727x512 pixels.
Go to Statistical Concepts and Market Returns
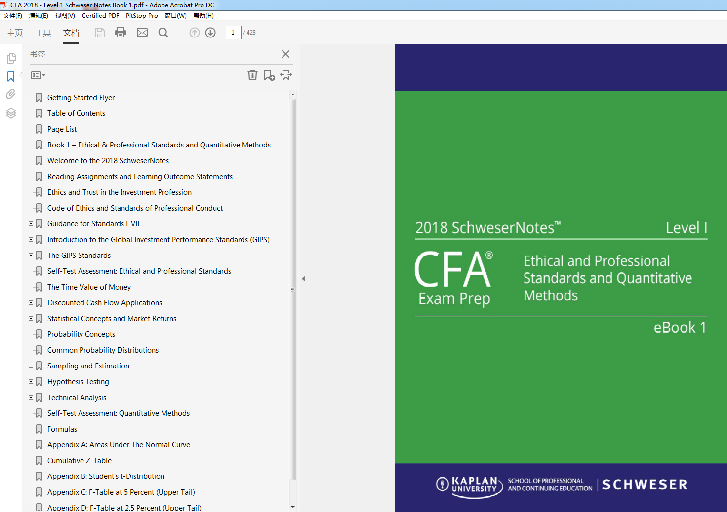coord(112,319)
